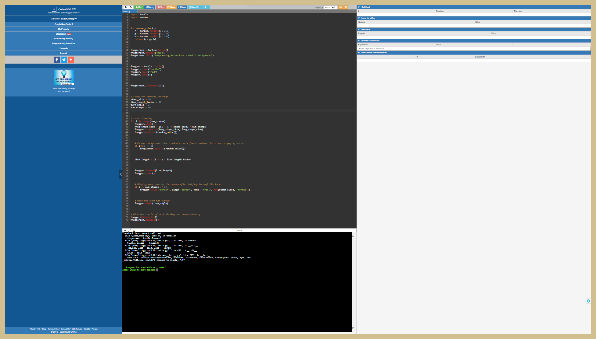This screenshot has height=339, width=596.
Task: Click the 'Press ENTER to exit console' text
Action: (x=139, y=270)
